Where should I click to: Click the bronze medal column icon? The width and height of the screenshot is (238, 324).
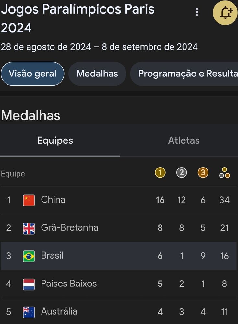pos(203,173)
